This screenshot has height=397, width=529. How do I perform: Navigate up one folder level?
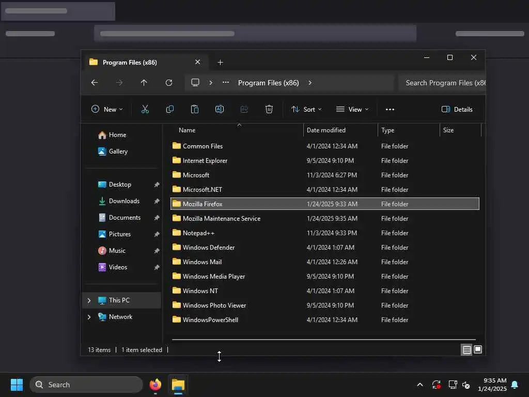[x=144, y=83]
